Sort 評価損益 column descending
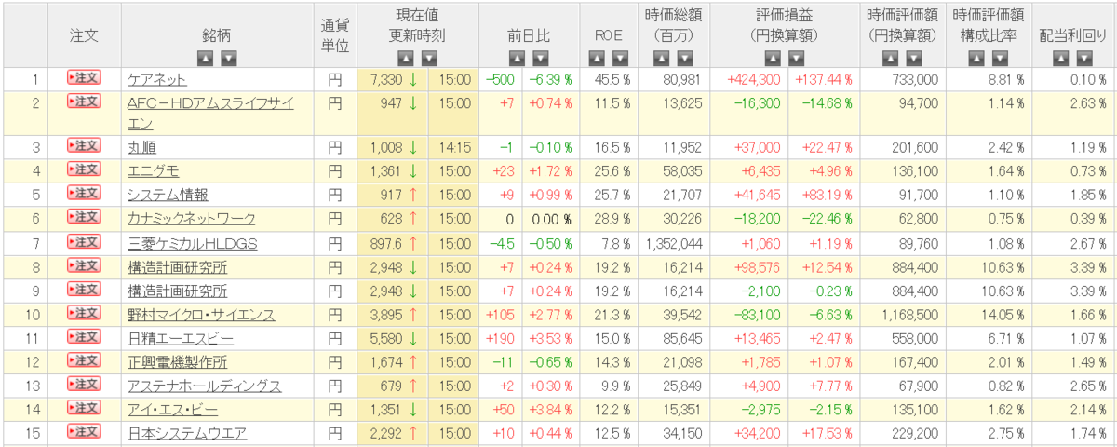 tap(796, 58)
